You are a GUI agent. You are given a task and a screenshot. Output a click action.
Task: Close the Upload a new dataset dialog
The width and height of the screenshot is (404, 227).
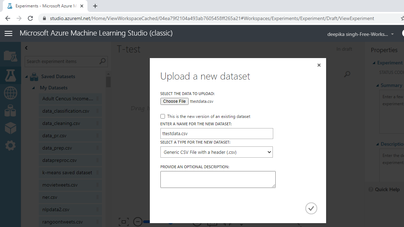pos(319,65)
